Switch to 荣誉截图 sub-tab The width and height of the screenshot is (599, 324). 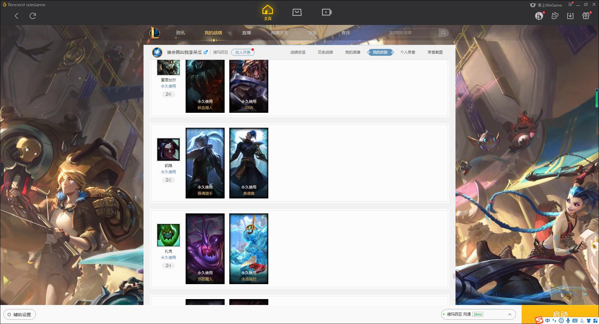pyautogui.click(x=435, y=52)
